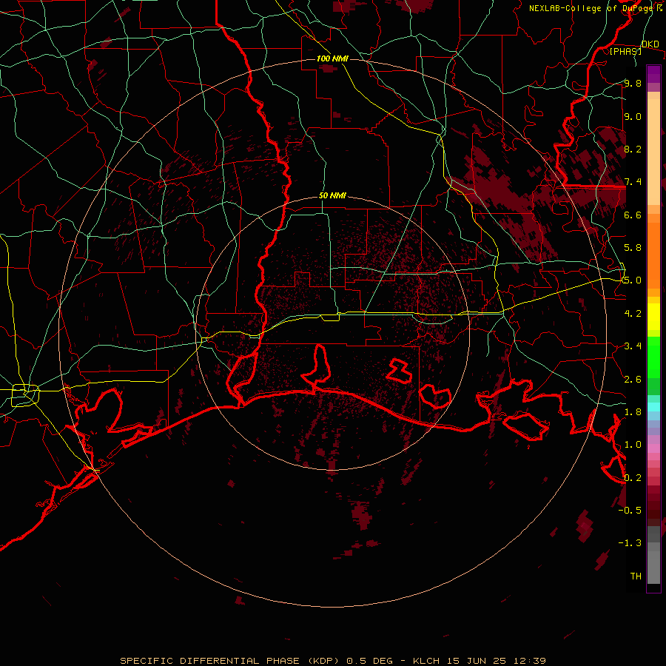Click the 5.0 value on the scale
Image resolution: width=666 pixels, height=666 pixels.
tap(633, 280)
